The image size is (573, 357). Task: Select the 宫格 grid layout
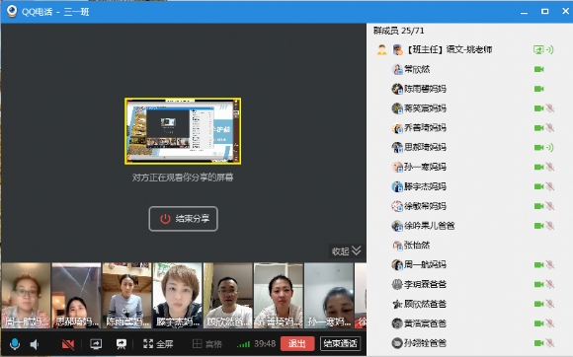(x=207, y=343)
